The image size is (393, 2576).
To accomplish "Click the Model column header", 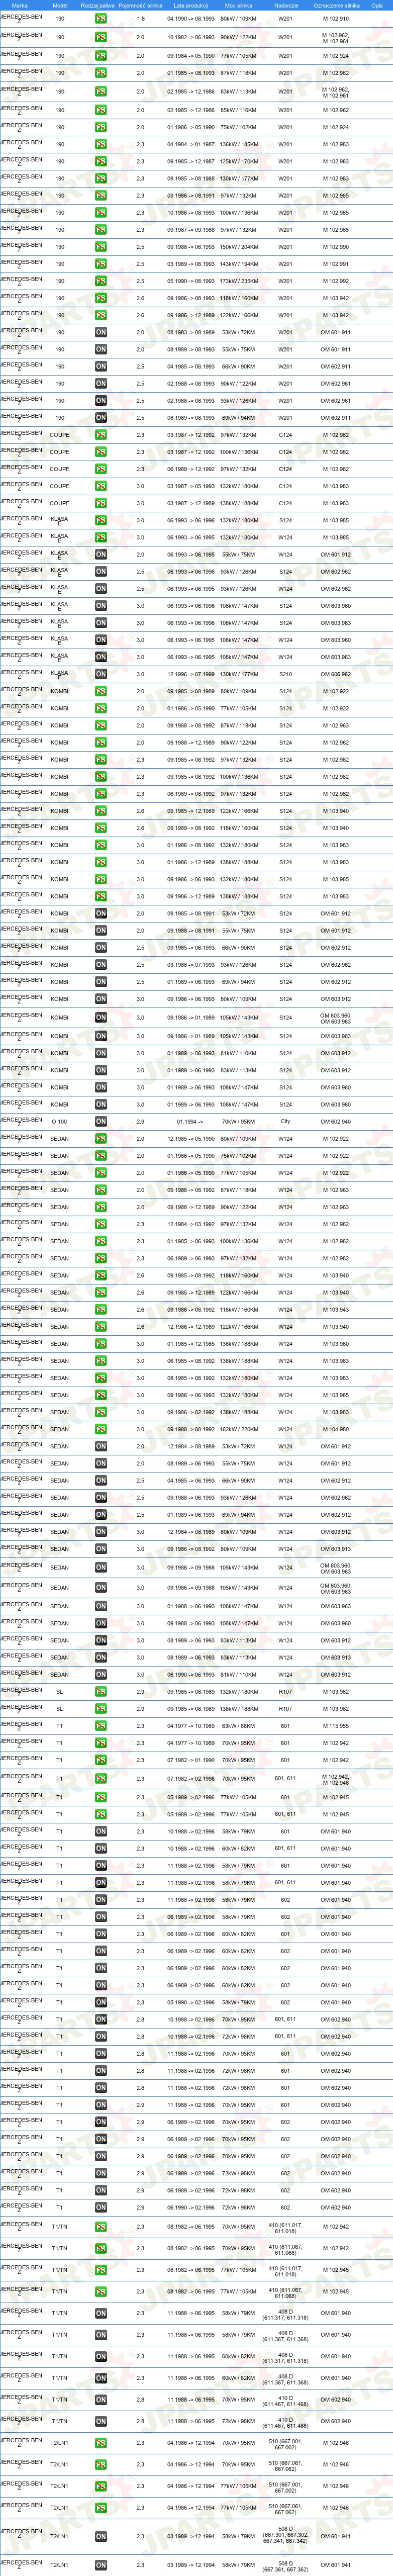I will (60, 5).
